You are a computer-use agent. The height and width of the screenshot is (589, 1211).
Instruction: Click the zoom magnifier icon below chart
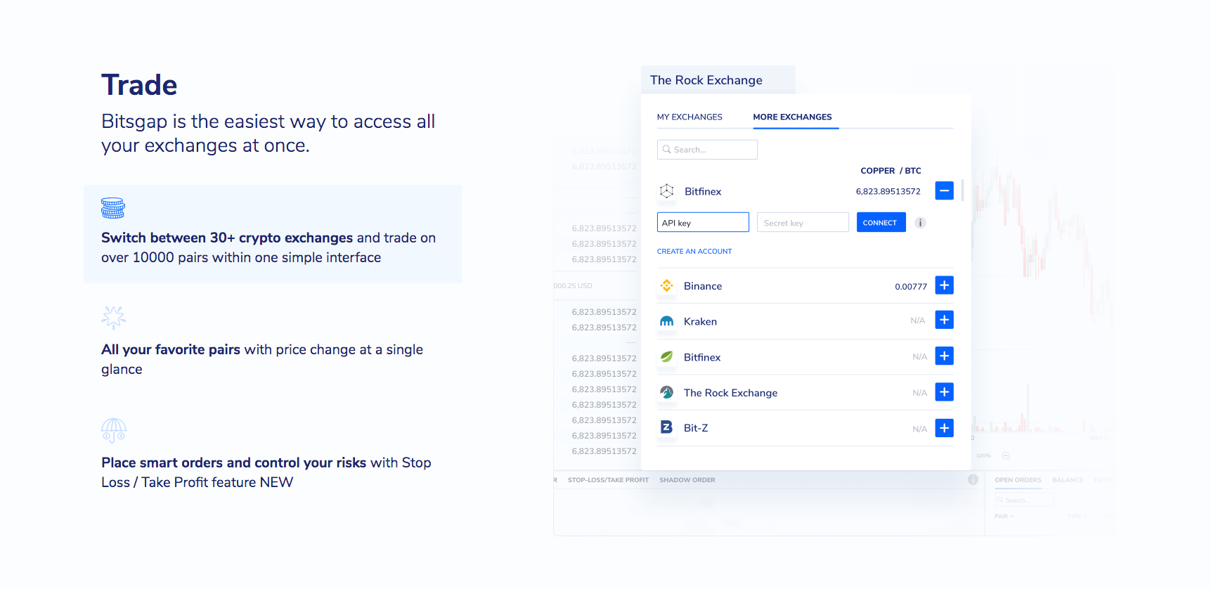click(1006, 455)
